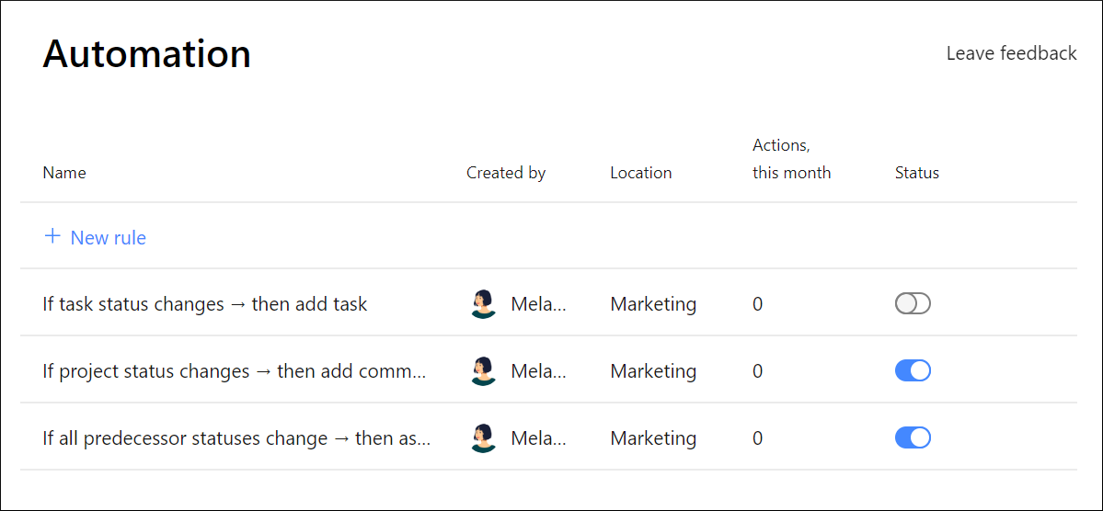This screenshot has height=511, width=1103.
Task: Click Marketing location in the task status row
Action: (653, 304)
